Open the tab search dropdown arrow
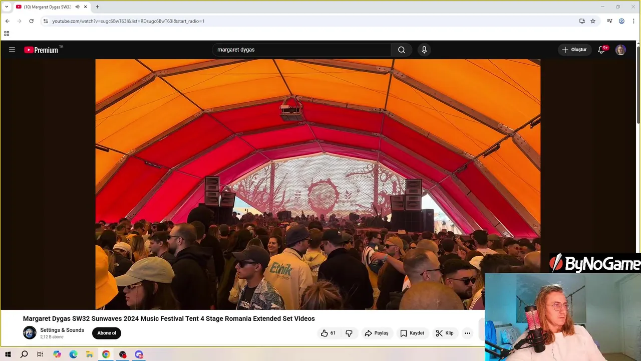Screen dimensions: 641x361 7,7
